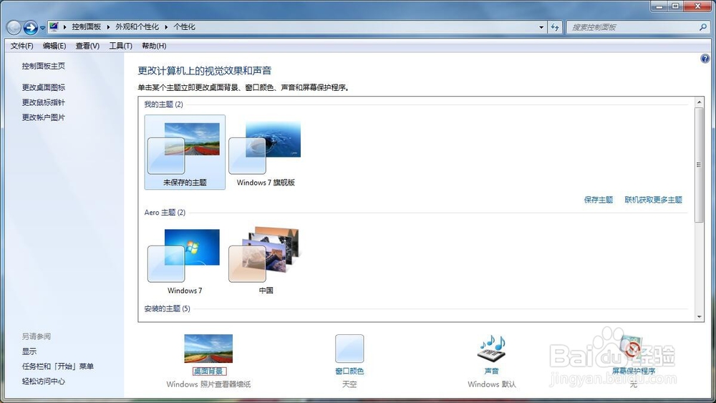Click the refresh button beside address bar
The height and width of the screenshot is (403, 716).
click(555, 27)
